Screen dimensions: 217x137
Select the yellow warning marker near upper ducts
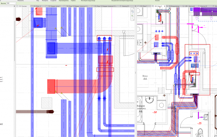pyautogui.click(x=55, y=29)
